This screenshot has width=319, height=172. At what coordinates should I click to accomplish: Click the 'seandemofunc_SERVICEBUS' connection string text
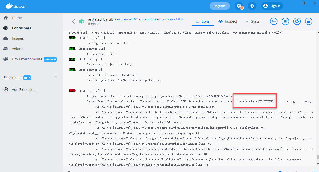(x=256, y=101)
